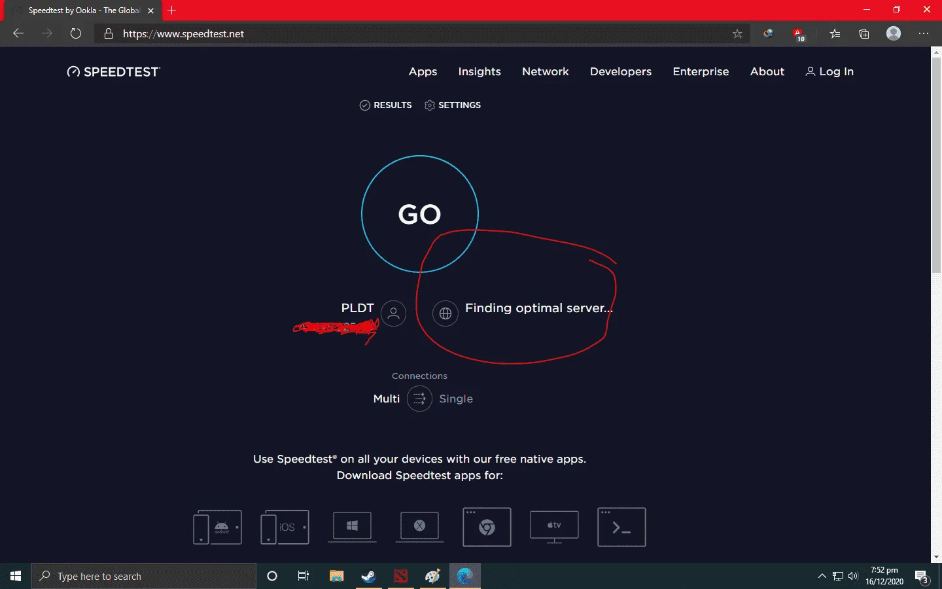Click the user profile icon beside PLDT
The image size is (942, 589).
[393, 313]
